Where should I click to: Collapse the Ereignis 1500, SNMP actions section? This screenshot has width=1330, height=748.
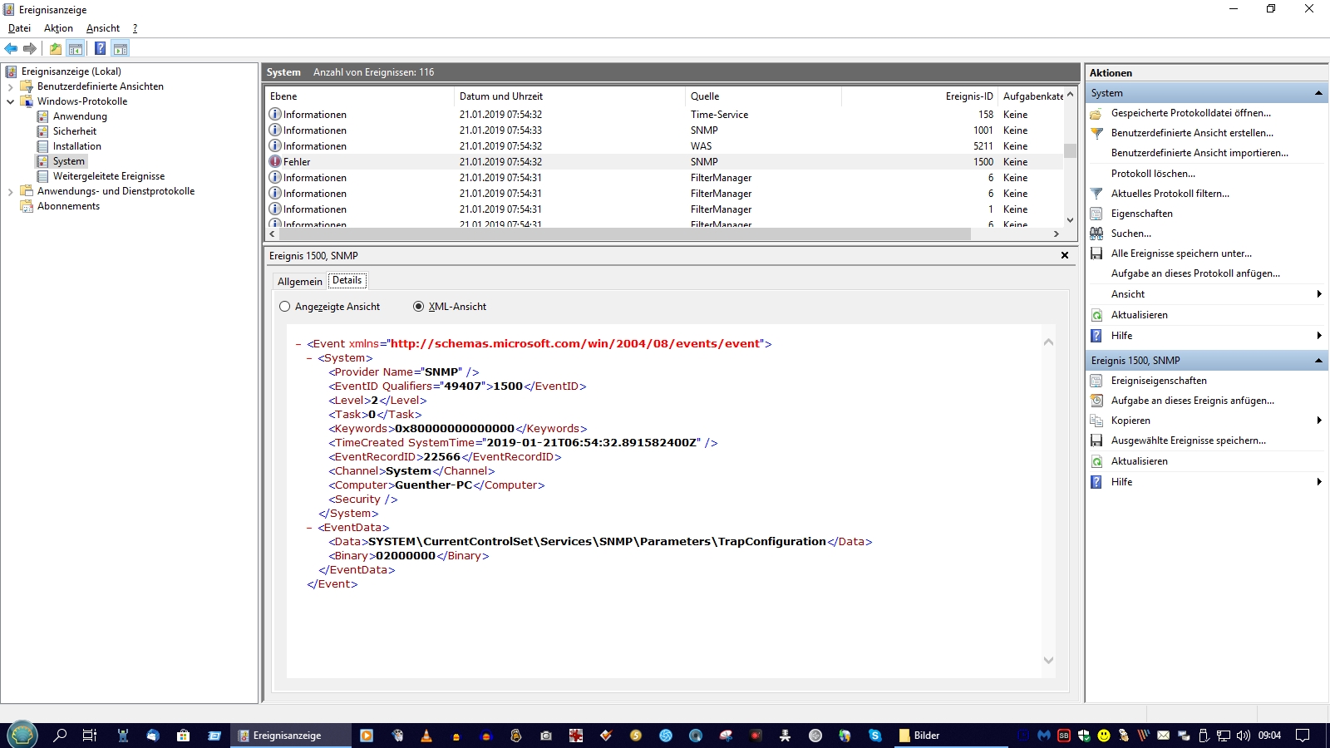pos(1318,361)
